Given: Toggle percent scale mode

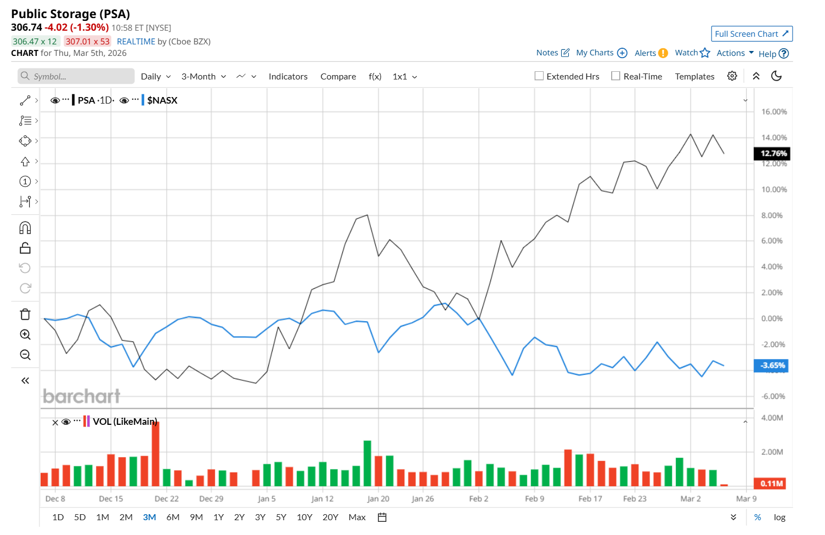Looking at the screenshot, I should coord(758,517).
